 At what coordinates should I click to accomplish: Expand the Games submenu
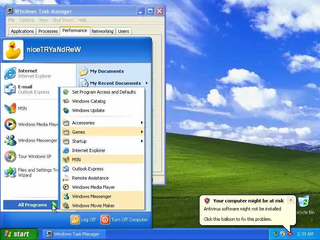coord(102,132)
